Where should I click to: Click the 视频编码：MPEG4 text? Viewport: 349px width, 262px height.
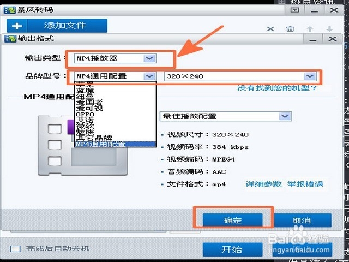[x=201, y=159]
